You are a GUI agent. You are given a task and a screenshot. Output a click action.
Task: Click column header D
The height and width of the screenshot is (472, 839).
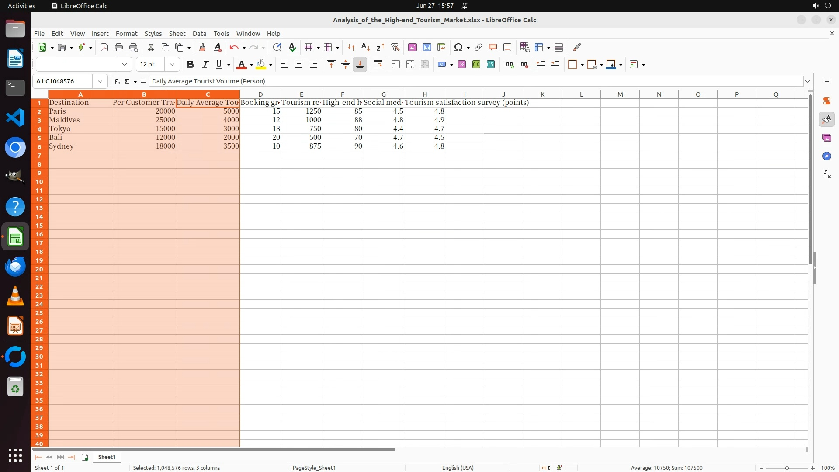[x=260, y=94]
